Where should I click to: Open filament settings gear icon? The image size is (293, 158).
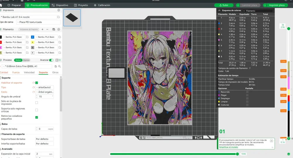[59, 29]
